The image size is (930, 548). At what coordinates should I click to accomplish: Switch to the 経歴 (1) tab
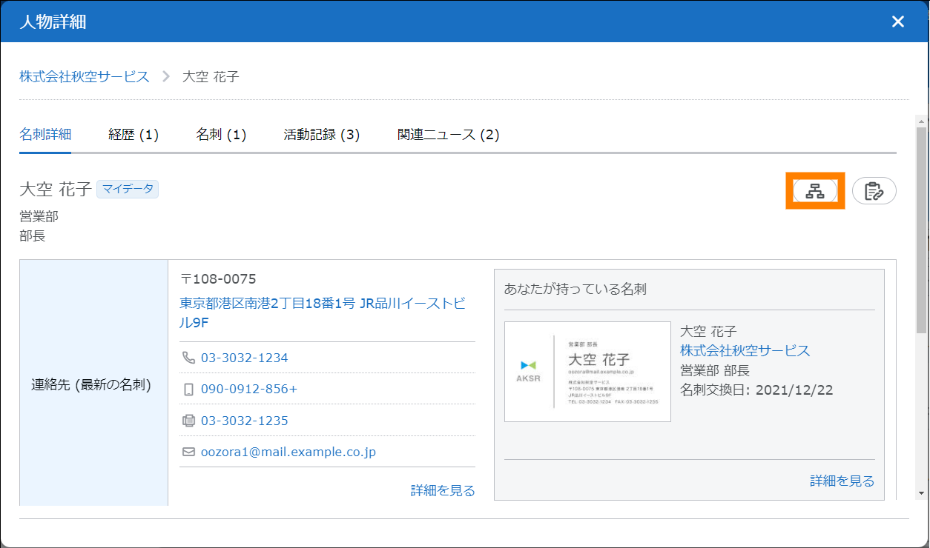(133, 135)
